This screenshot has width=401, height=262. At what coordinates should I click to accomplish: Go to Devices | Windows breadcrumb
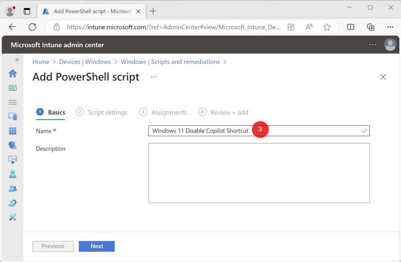click(85, 62)
